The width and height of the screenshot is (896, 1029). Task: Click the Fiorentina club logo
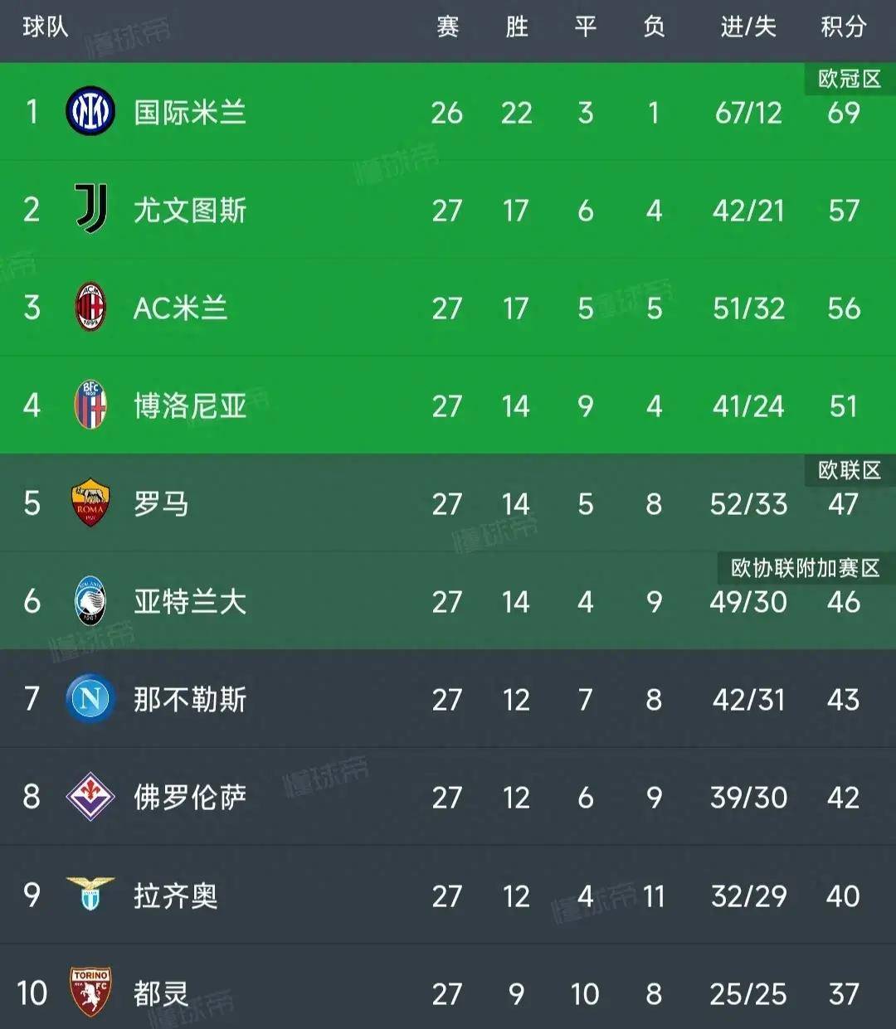coord(90,797)
